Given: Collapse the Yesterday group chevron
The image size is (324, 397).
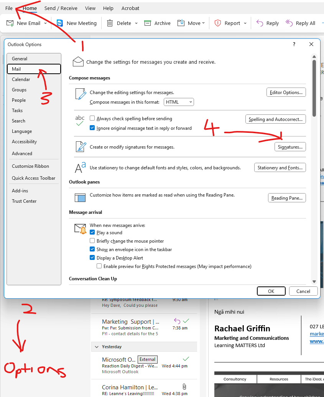Looking at the screenshot, I should (x=97, y=347).
